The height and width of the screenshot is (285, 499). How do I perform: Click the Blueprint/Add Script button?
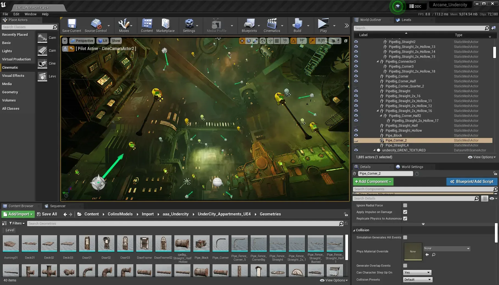(x=472, y=182)
